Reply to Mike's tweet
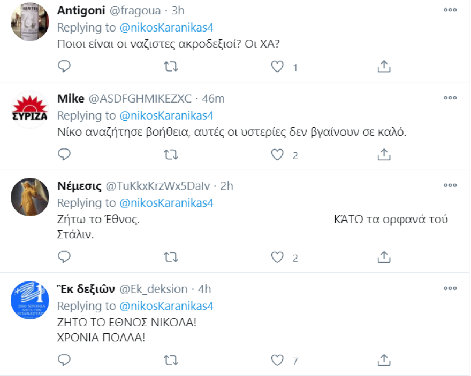The height and width of the screenshot is (376, 471). coord(65,155)
